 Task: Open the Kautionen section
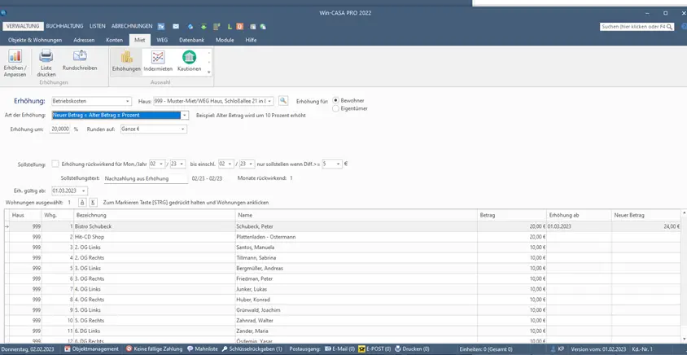coord(190,57)
